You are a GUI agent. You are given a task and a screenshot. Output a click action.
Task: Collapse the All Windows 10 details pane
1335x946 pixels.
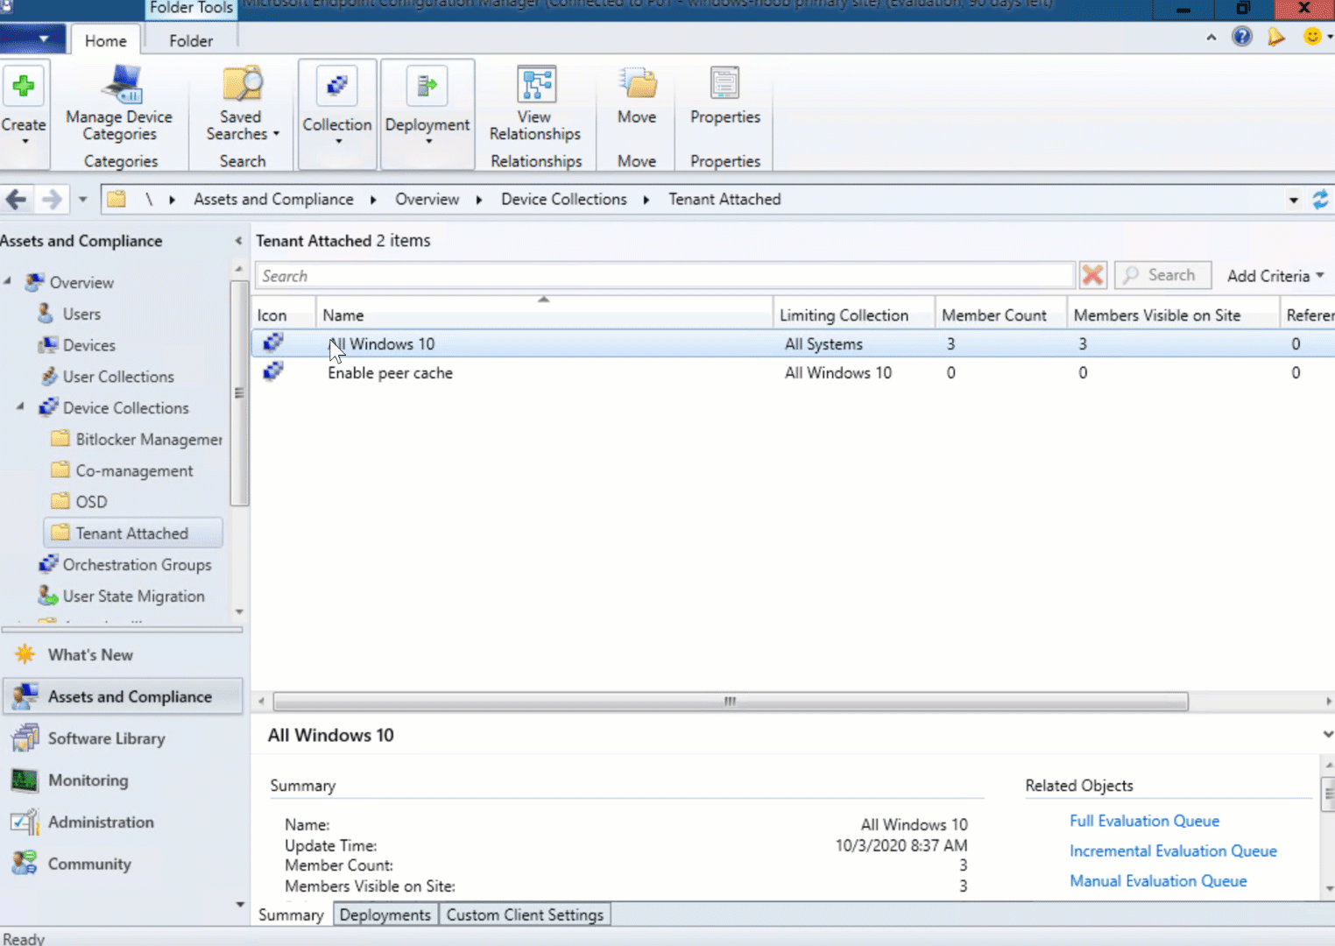tap(1328, 735)
